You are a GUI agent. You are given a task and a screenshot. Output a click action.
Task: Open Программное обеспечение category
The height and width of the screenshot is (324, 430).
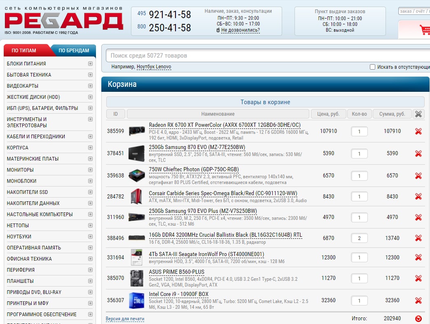pyautogui.click(x=42, y=315)
